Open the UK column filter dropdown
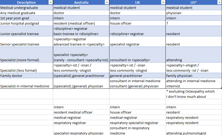Viewport: 222px width, 135px height. [163, 2]
